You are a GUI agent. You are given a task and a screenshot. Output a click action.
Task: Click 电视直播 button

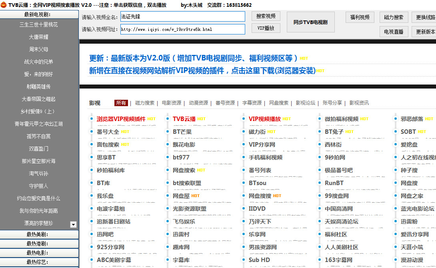394,32
